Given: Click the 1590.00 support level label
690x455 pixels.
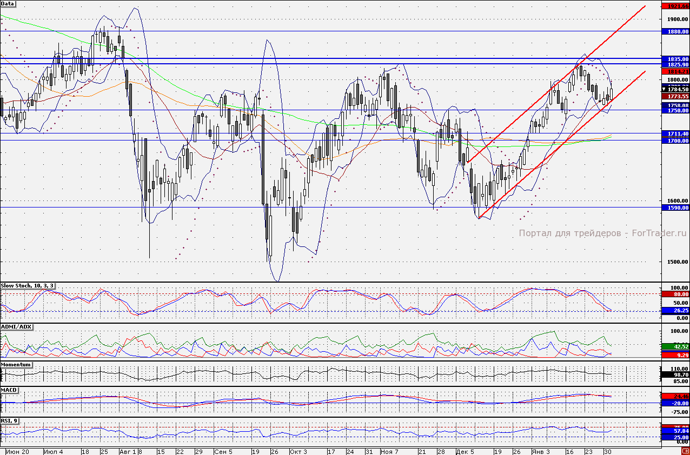Looking at the screenshot, I should point(675,208).
